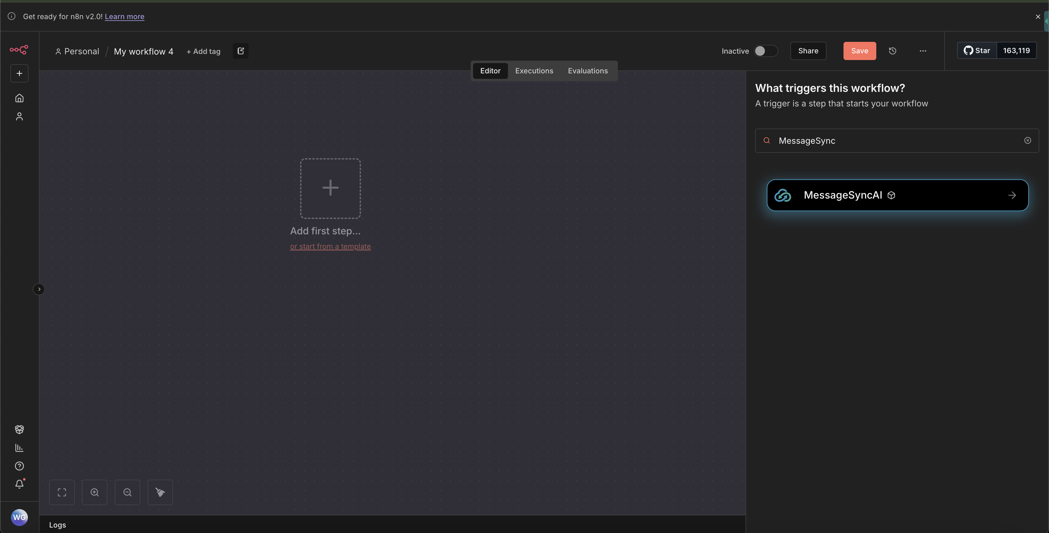Open notifications via the bell icon

click(x=19, y=484)
